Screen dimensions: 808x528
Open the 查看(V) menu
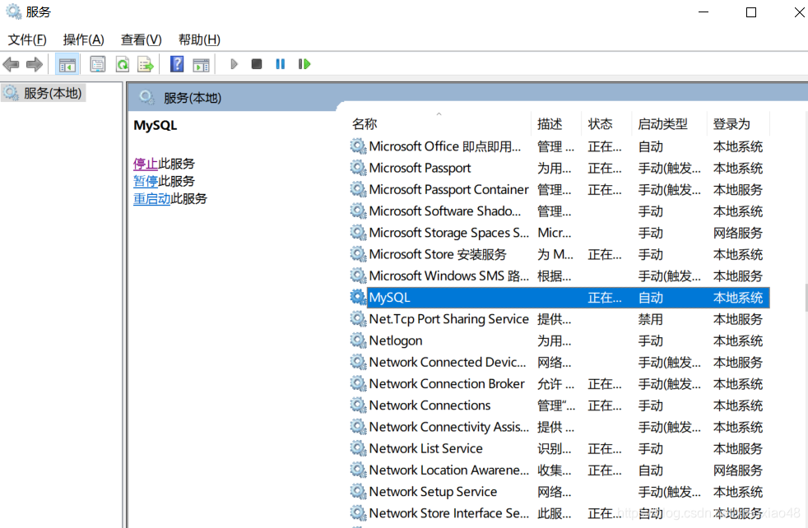tap(142, 39)
